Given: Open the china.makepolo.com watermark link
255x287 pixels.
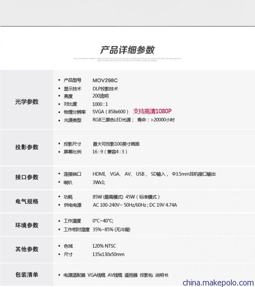Looking at the screenshot, I should (x=217, y=282).
